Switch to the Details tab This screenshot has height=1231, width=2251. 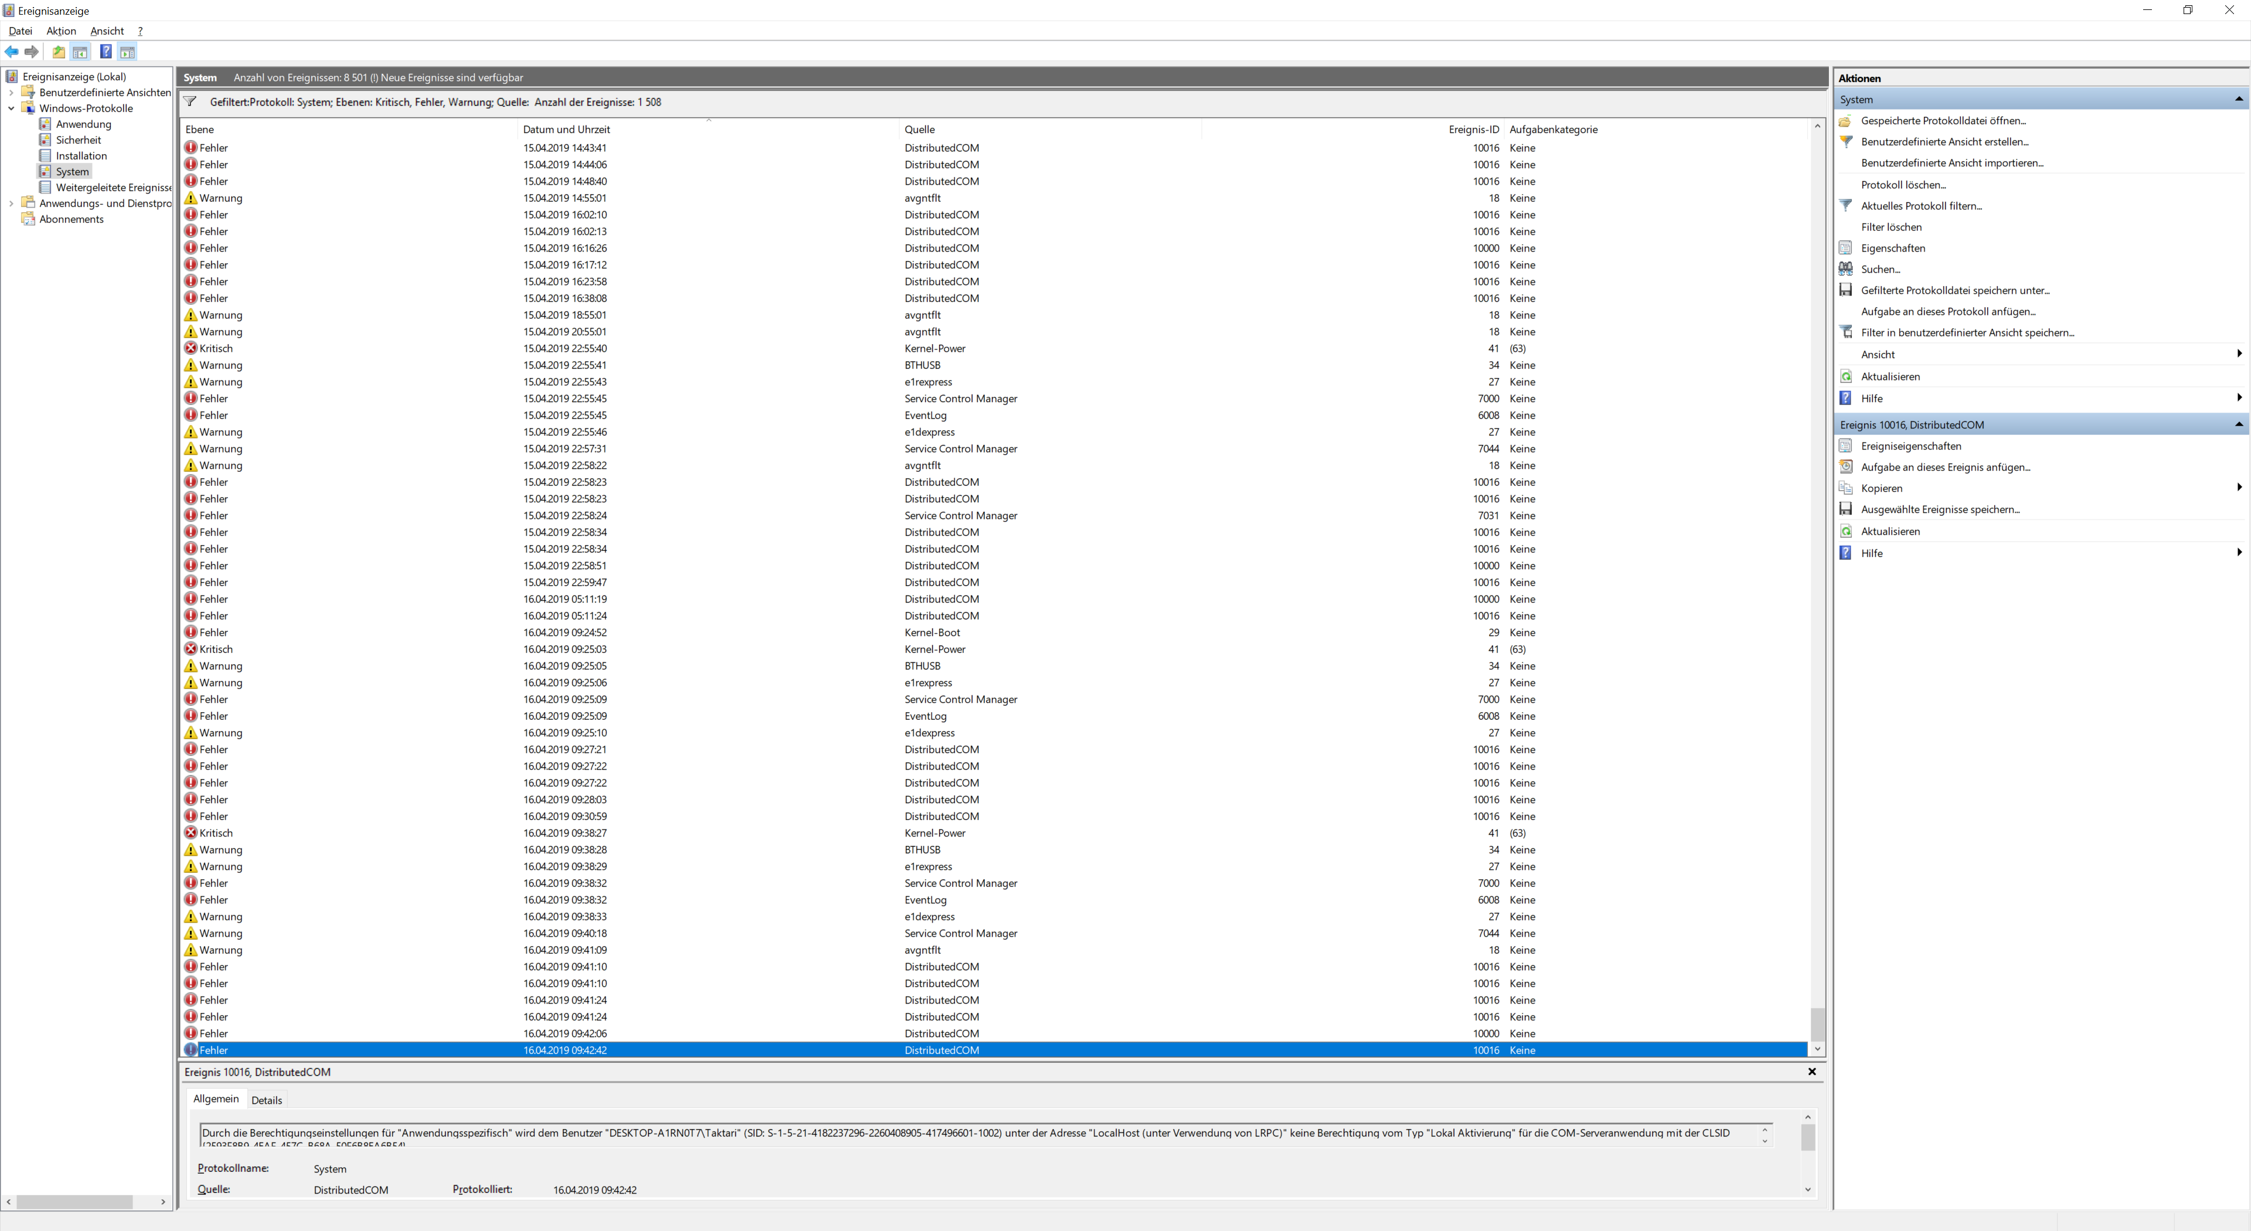pos(267,1100)
